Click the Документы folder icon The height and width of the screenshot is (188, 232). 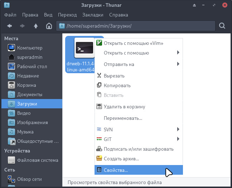11,94
